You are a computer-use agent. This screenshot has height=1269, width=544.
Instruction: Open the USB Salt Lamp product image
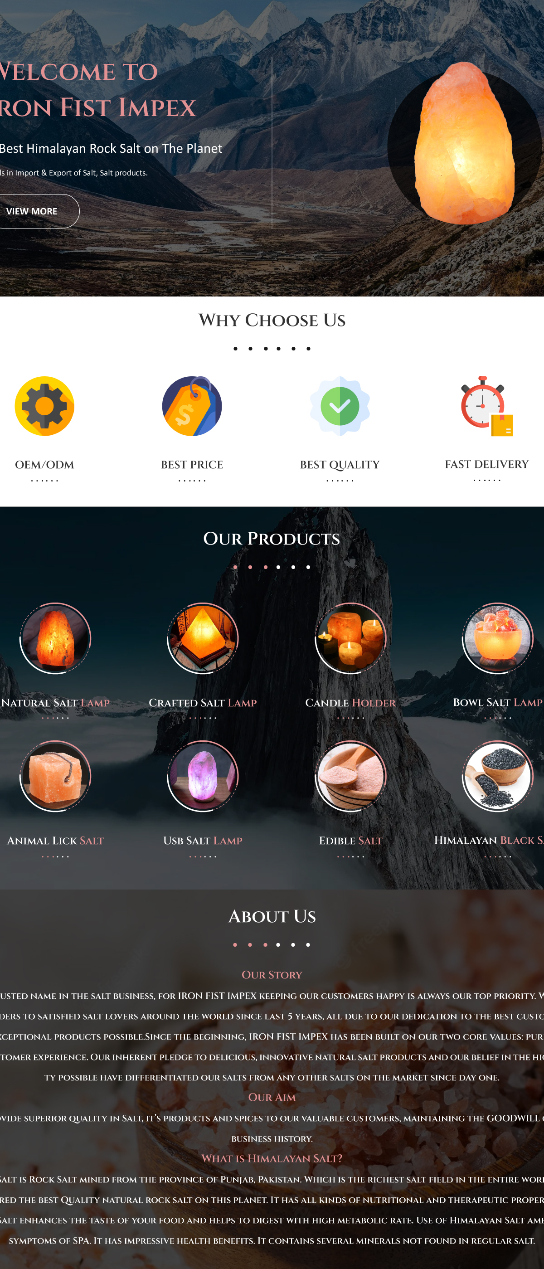point(203,776)
